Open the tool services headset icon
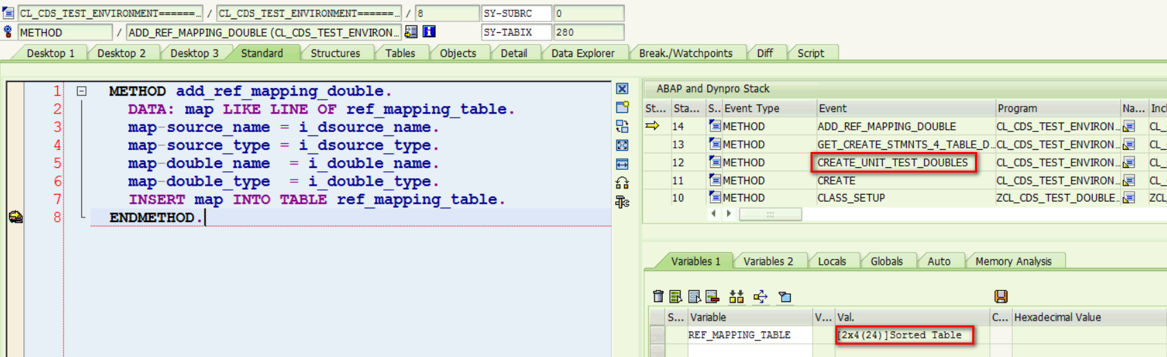The image size is (1167, 357). (x=622, y=183)
